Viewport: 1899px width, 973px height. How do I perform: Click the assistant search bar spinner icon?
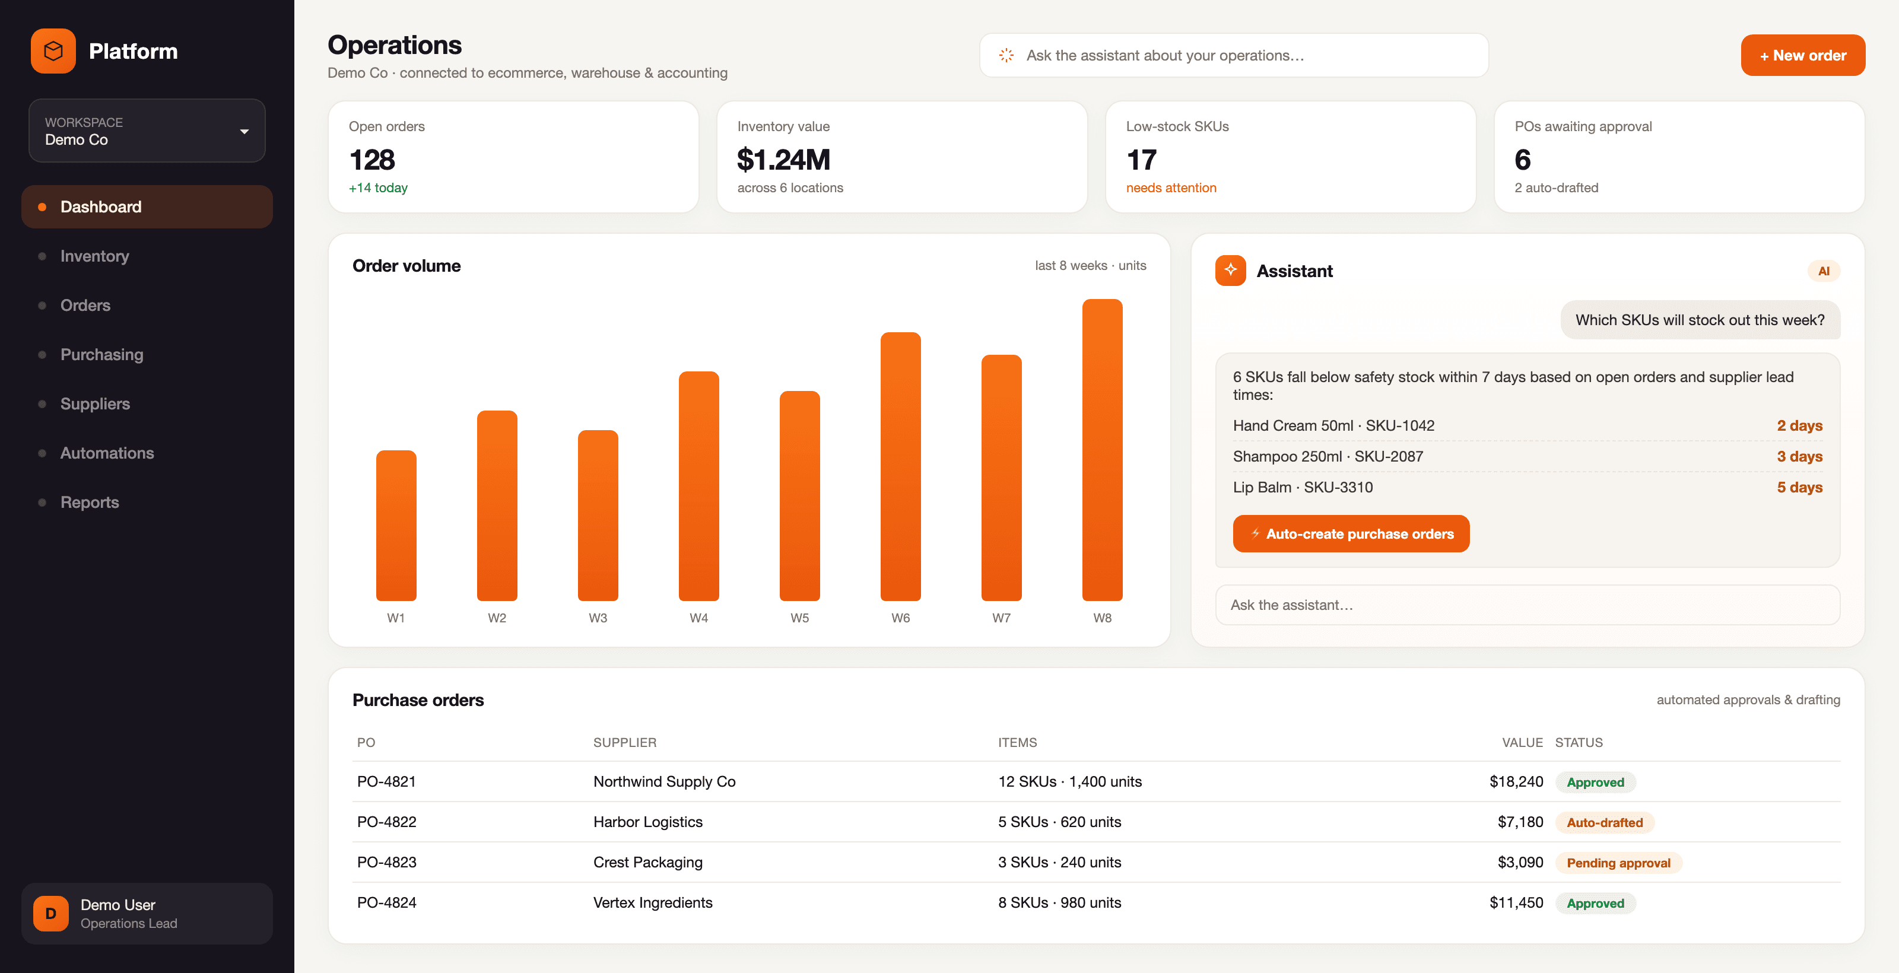click(x=1006, y=55)
